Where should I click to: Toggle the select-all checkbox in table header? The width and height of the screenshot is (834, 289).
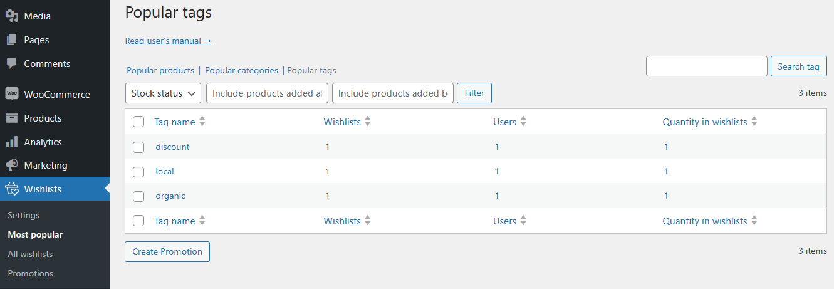click(138, 122)
